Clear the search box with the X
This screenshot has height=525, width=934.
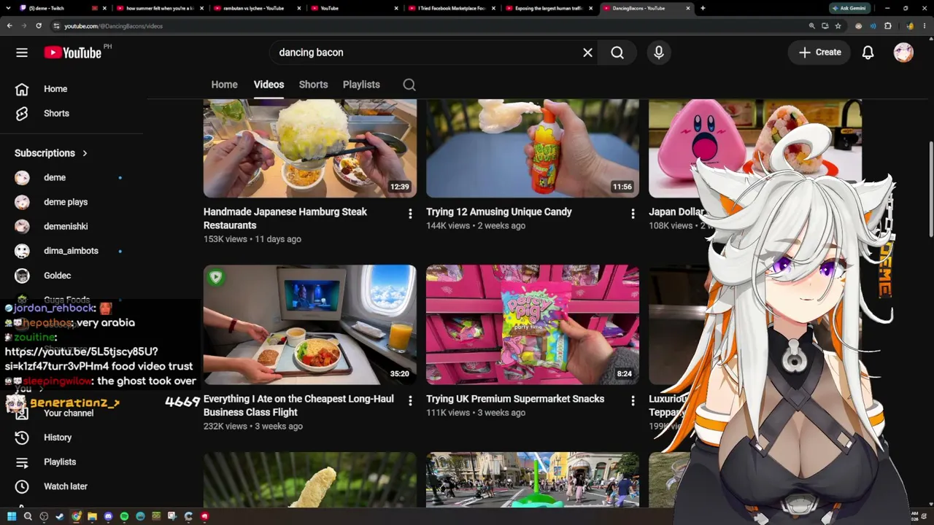click(587, 52)
